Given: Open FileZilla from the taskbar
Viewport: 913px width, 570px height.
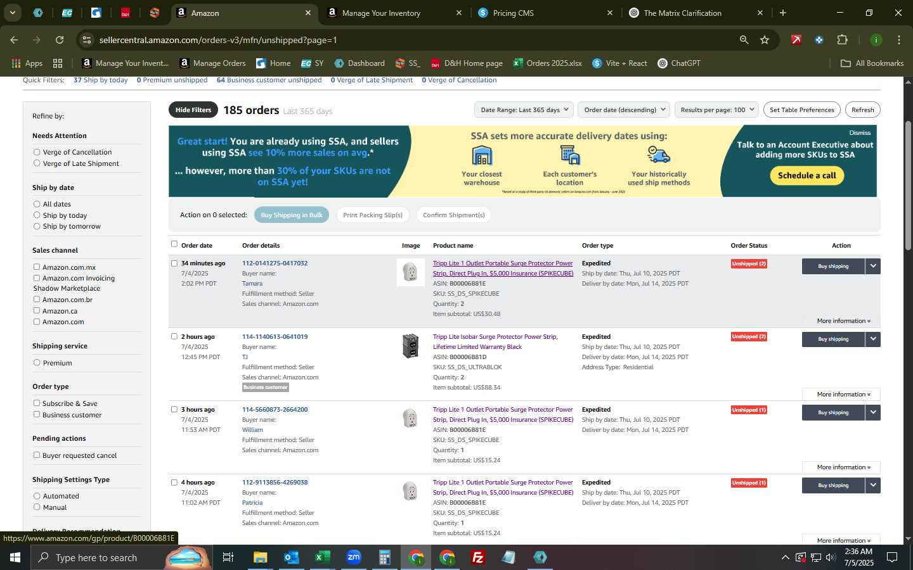Looking at the screenshot, I should point(478,557).
